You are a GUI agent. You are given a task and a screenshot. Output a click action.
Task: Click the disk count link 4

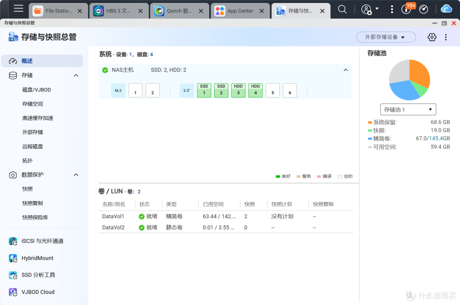(x=151, y=54)
